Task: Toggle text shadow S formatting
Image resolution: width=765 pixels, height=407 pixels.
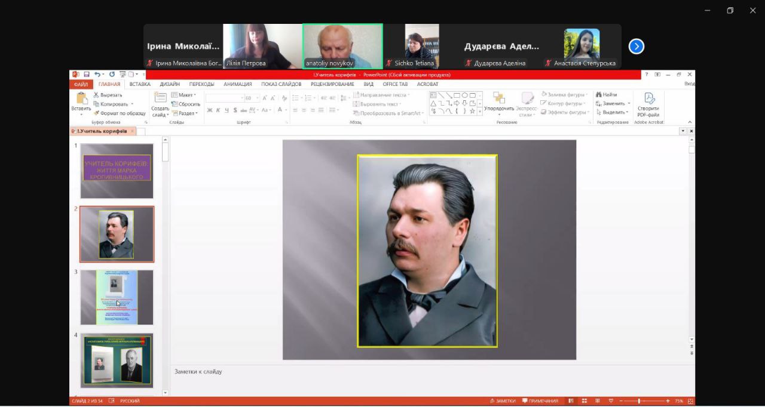Action: coord(235,110)
